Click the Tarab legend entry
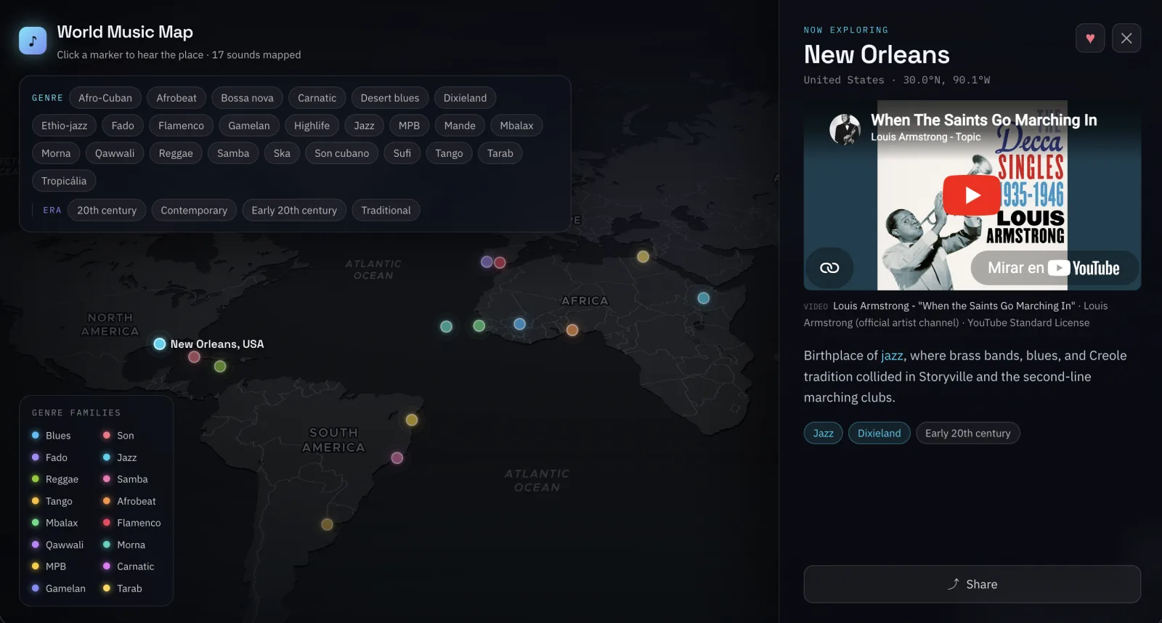 point(123,588)
